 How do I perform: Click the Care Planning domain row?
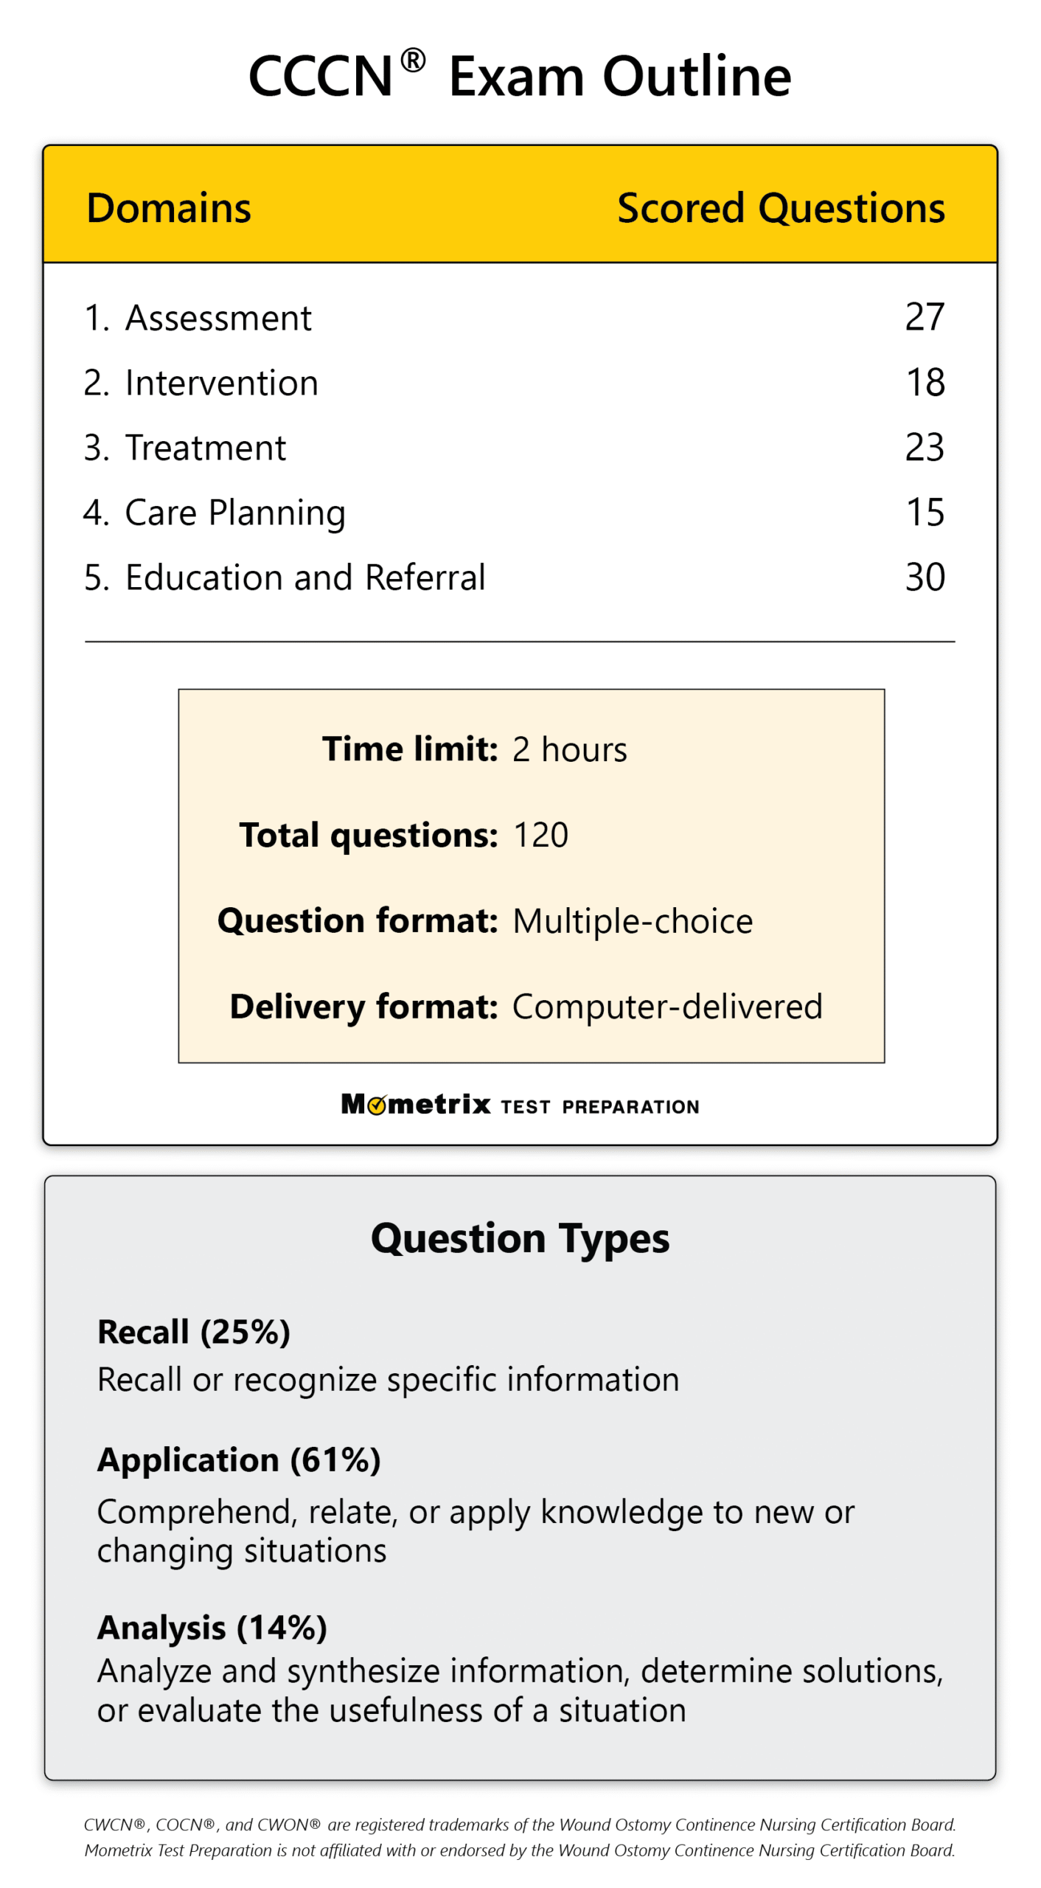(514, 513)
